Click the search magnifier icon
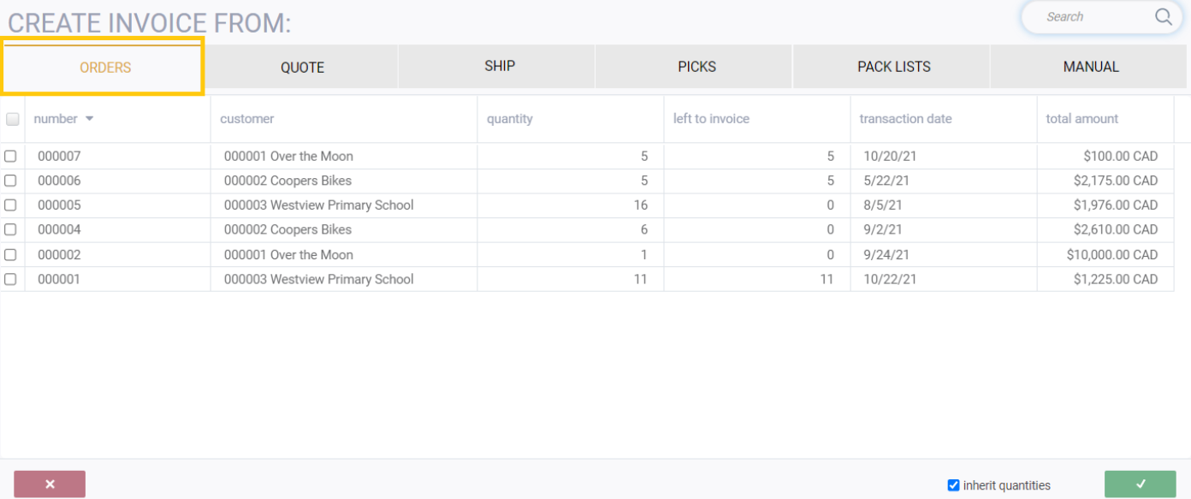The width and height of the screenshot is (1191, 499). (x=1163, y=16)
